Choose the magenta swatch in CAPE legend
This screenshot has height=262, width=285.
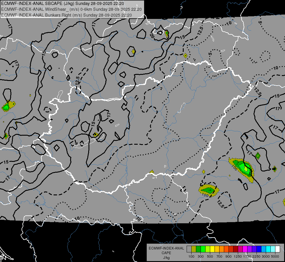click(x=245, y=249)
